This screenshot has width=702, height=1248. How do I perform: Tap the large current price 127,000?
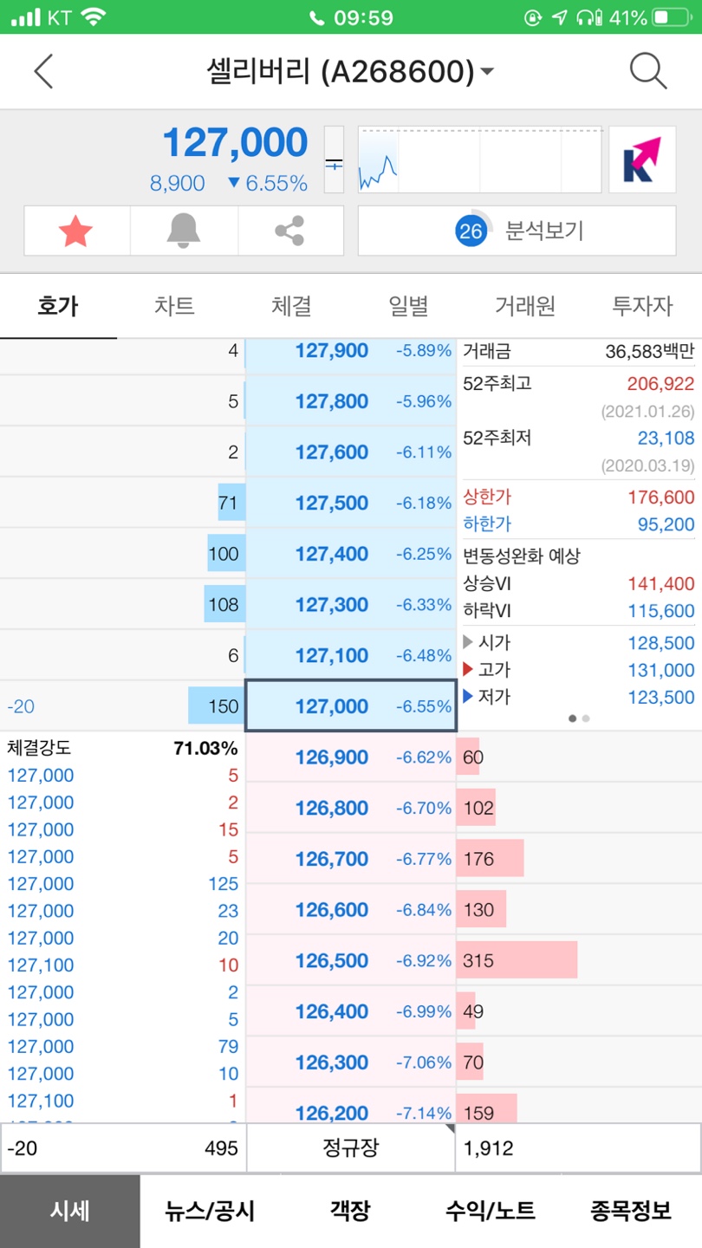coord(235,143)
